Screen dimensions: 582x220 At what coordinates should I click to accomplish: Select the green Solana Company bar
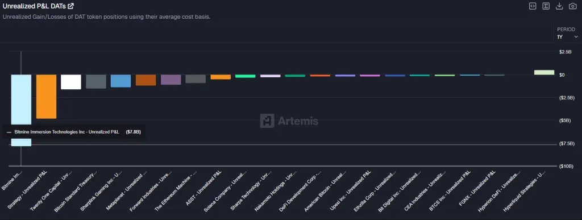point(246,76)
